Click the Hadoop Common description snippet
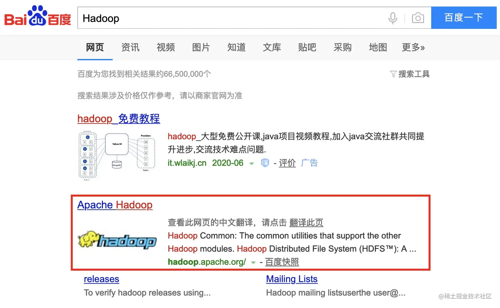The height and width of the screenshot is (308, 500). coord(292,242)
